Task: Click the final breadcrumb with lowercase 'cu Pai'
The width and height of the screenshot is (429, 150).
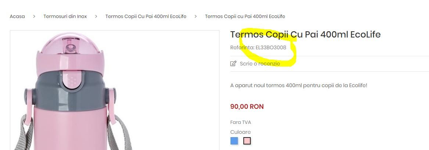Action: coord(245,17)
